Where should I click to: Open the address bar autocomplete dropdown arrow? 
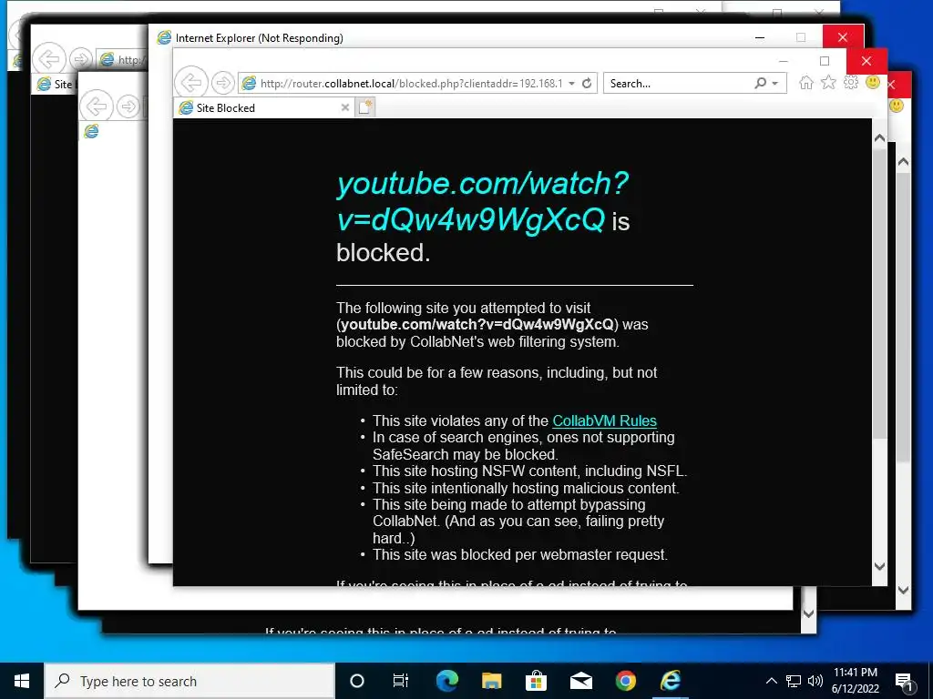pyautogui.click(x=571, y=83)
